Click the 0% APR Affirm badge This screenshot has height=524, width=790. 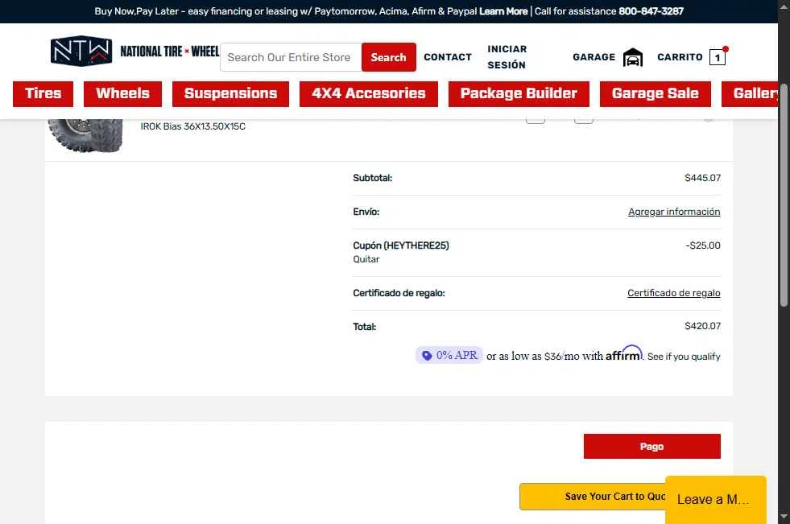click(449, 356)
